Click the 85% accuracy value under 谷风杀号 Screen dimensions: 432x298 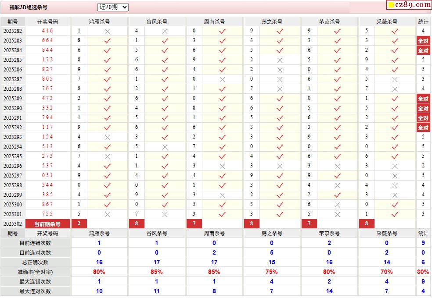click(157, 272)
